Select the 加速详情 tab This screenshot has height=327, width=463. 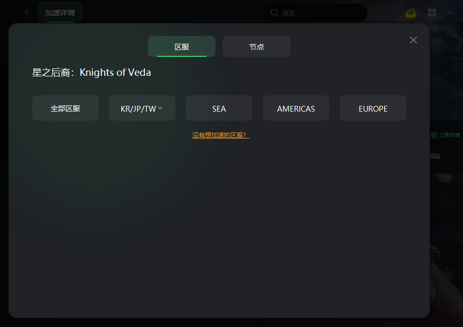[x=60, y=13]
